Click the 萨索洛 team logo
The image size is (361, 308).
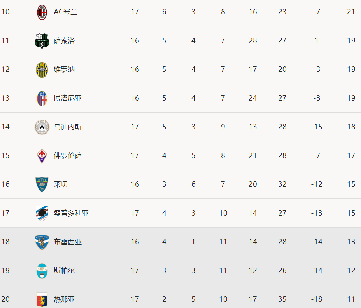42,41
